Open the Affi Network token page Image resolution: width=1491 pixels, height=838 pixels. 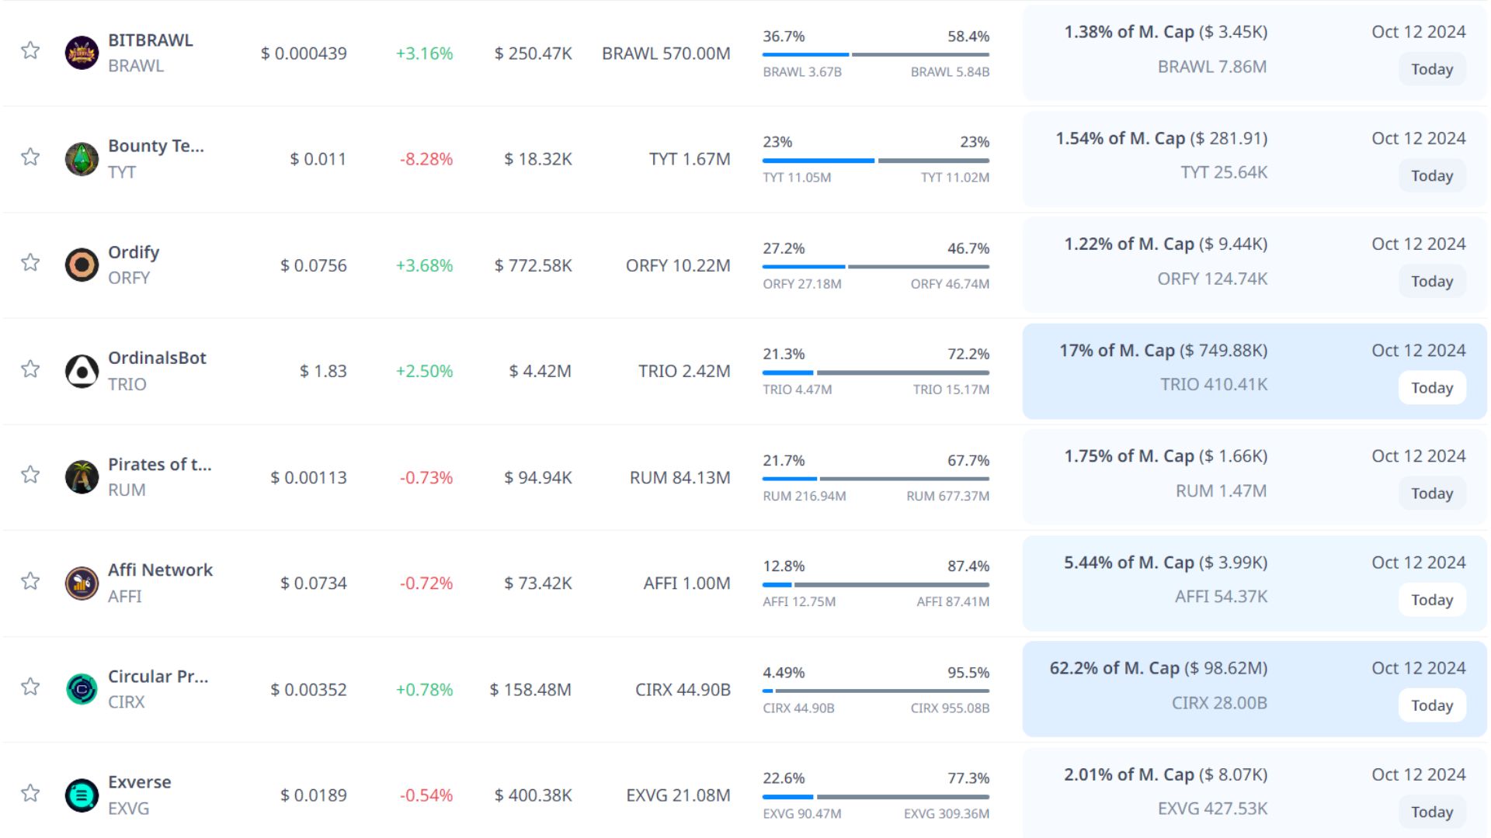point(160,570)
